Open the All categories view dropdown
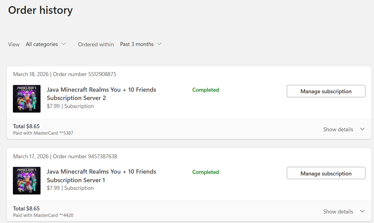 click(46, 44)
